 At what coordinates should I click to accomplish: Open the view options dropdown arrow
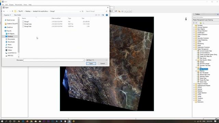coord(99,15)
